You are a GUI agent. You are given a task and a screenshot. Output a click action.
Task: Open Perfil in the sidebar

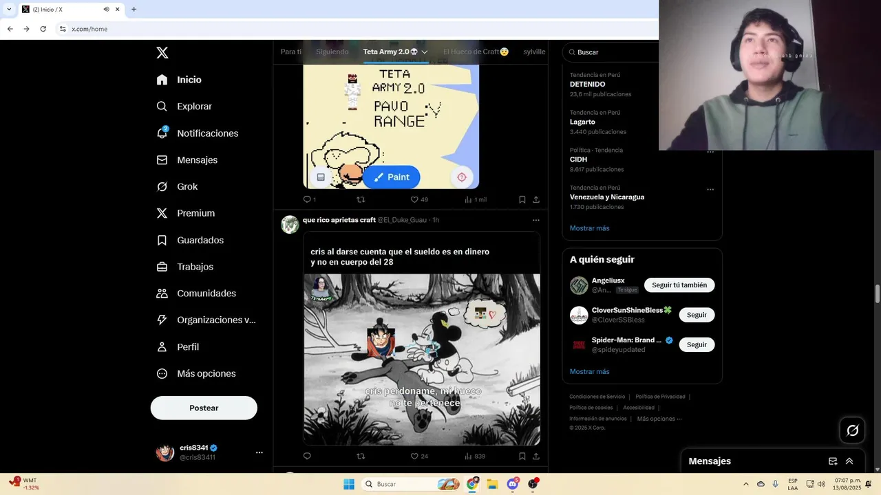[178, 347]
